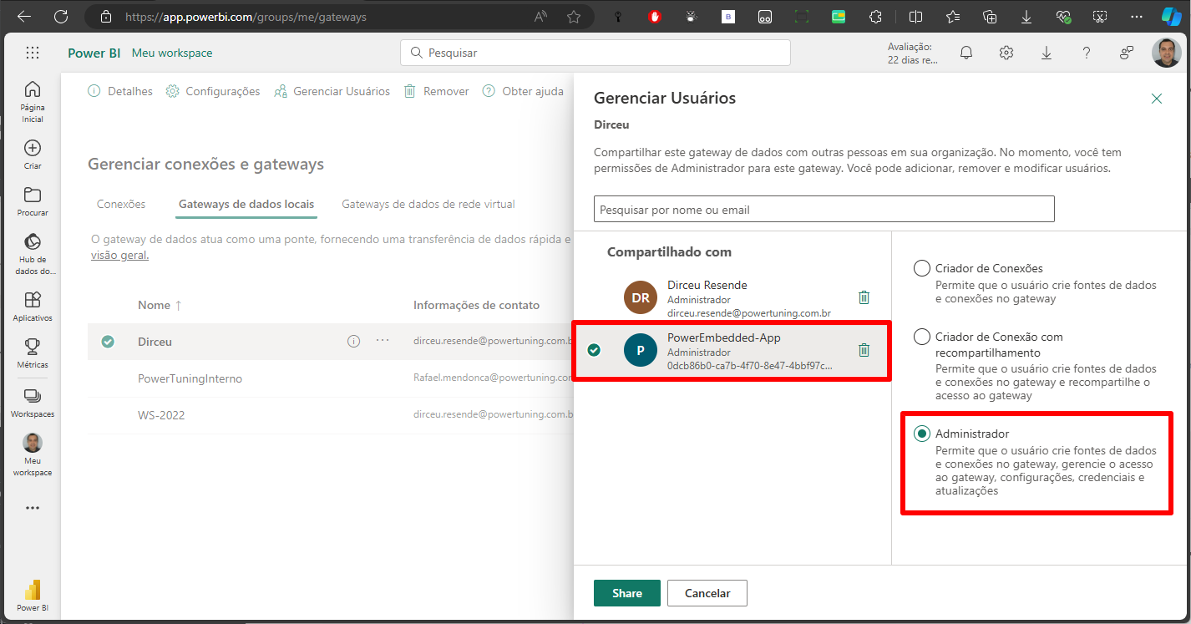Open the Hub de dados sidebar icon

coord(33,254)
